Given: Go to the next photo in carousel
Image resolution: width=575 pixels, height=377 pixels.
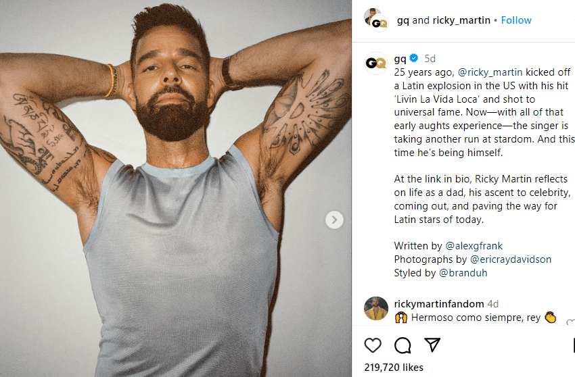Looking at the screenshot, I should point(334,220).
